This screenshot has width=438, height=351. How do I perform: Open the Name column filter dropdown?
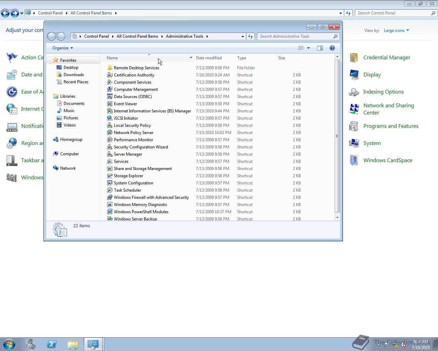pyautogui.click(x=191, y=58)
